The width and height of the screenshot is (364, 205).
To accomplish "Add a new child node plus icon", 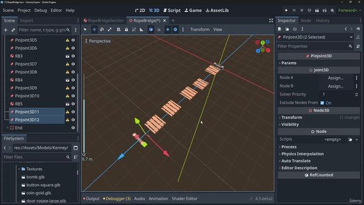I will 6,30.
